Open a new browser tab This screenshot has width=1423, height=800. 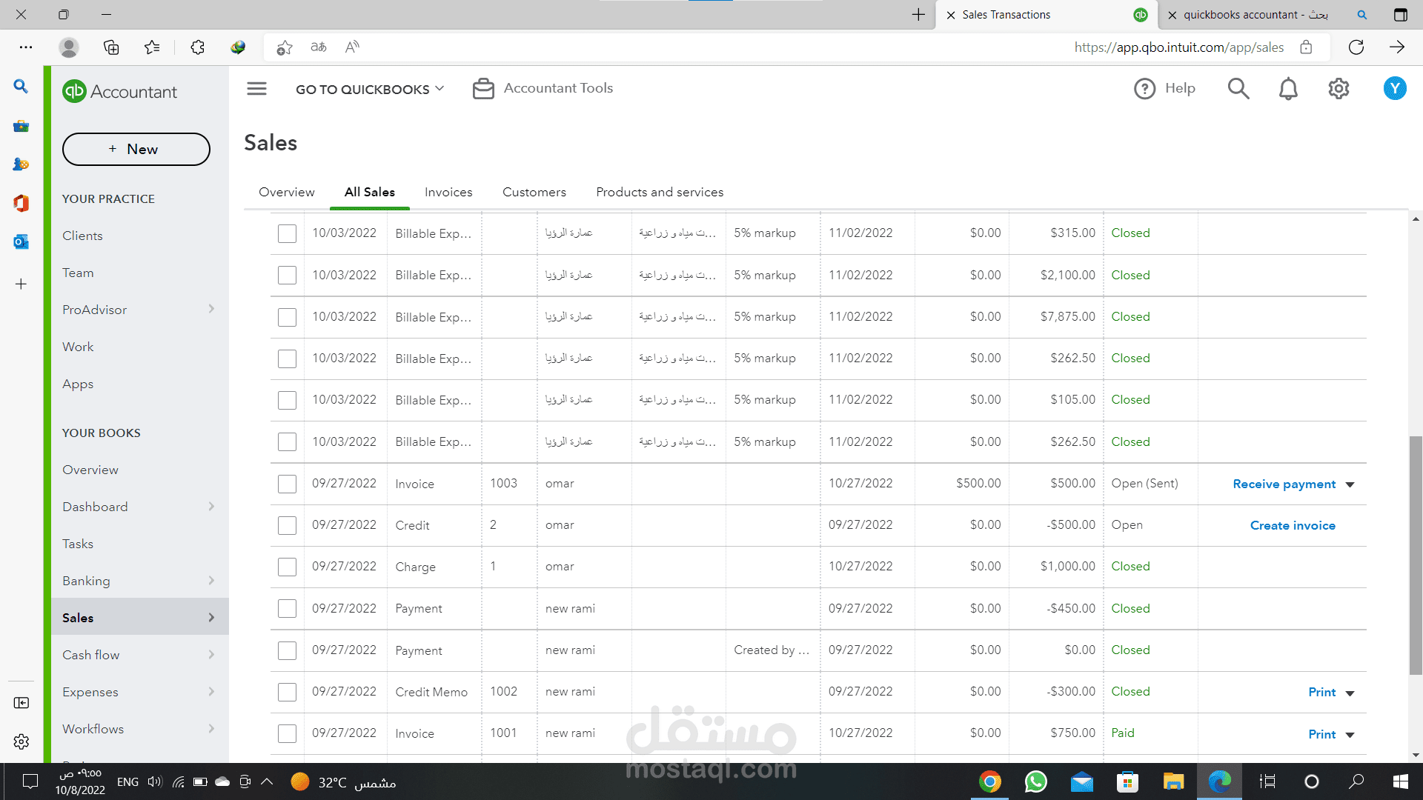(x=918, y=15)
